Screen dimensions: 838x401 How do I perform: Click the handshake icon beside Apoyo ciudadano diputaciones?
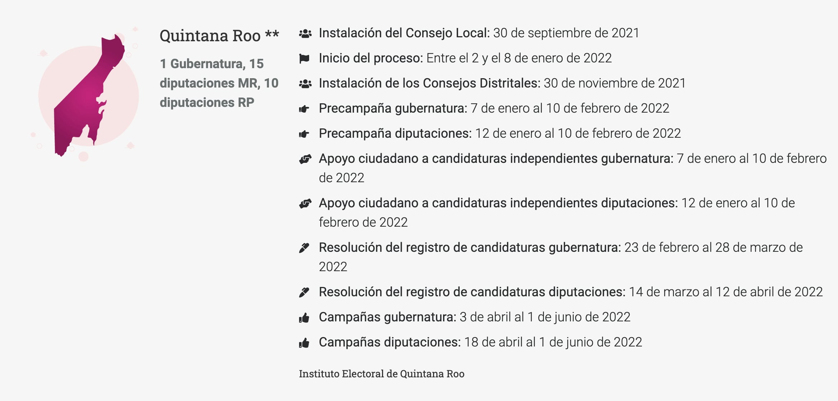pos(305,203)
